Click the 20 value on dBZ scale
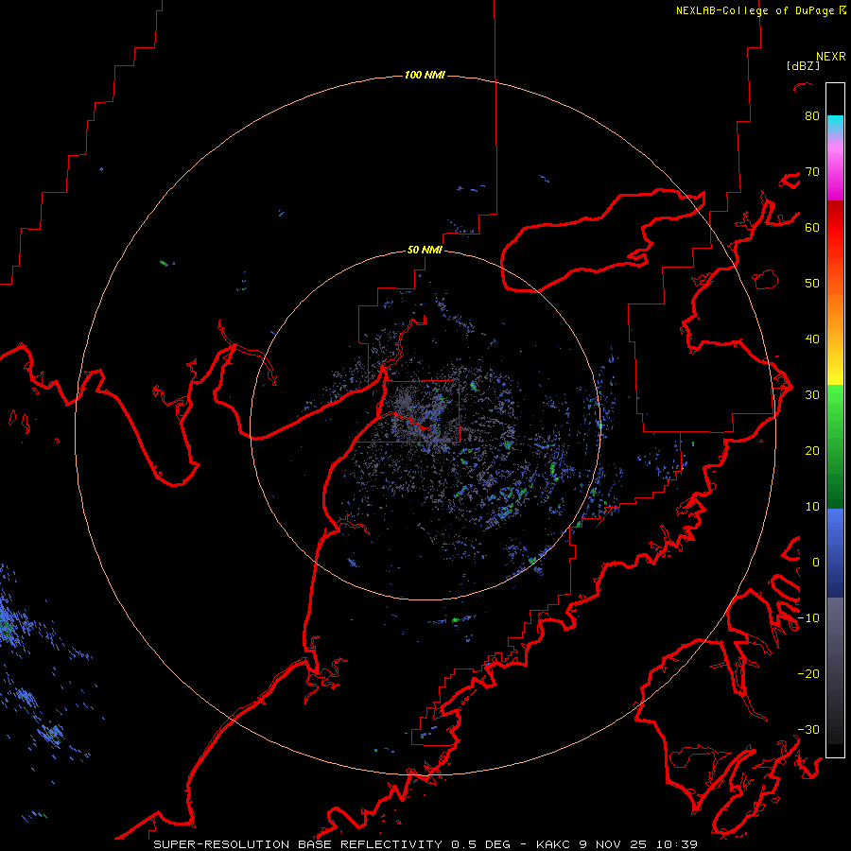 pos(812,450)
